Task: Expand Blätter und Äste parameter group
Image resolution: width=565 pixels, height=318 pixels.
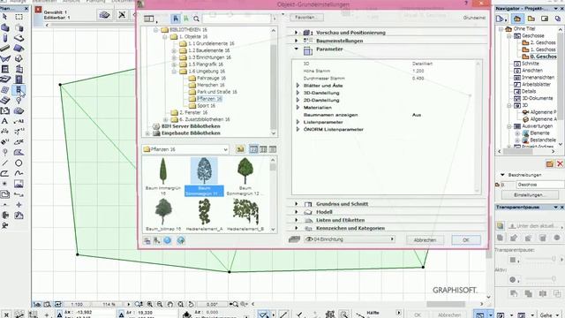Action: 298,86
